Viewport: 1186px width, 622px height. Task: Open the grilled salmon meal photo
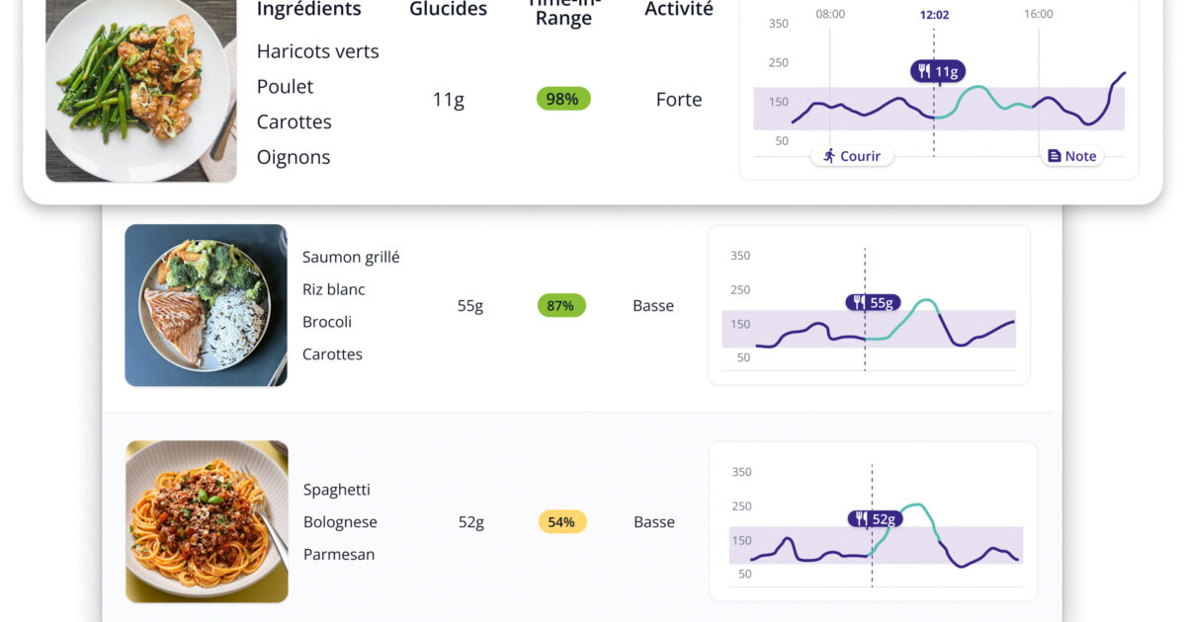(206, 305)
